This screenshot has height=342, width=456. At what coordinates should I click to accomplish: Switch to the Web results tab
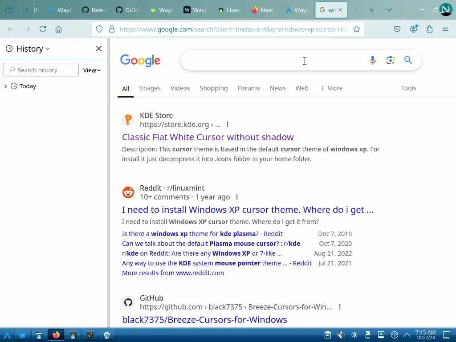(x=302, y=88)
